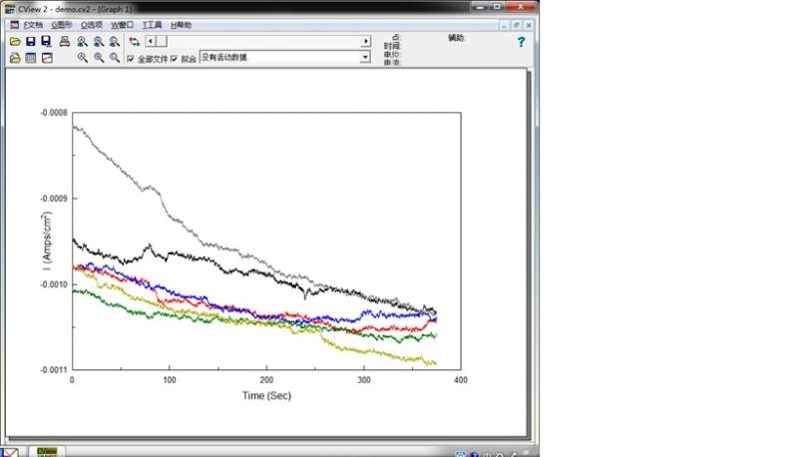Click the first magnifier icon in the second toolbar row
Screen dimensions: 798x457
coord(83,58)
